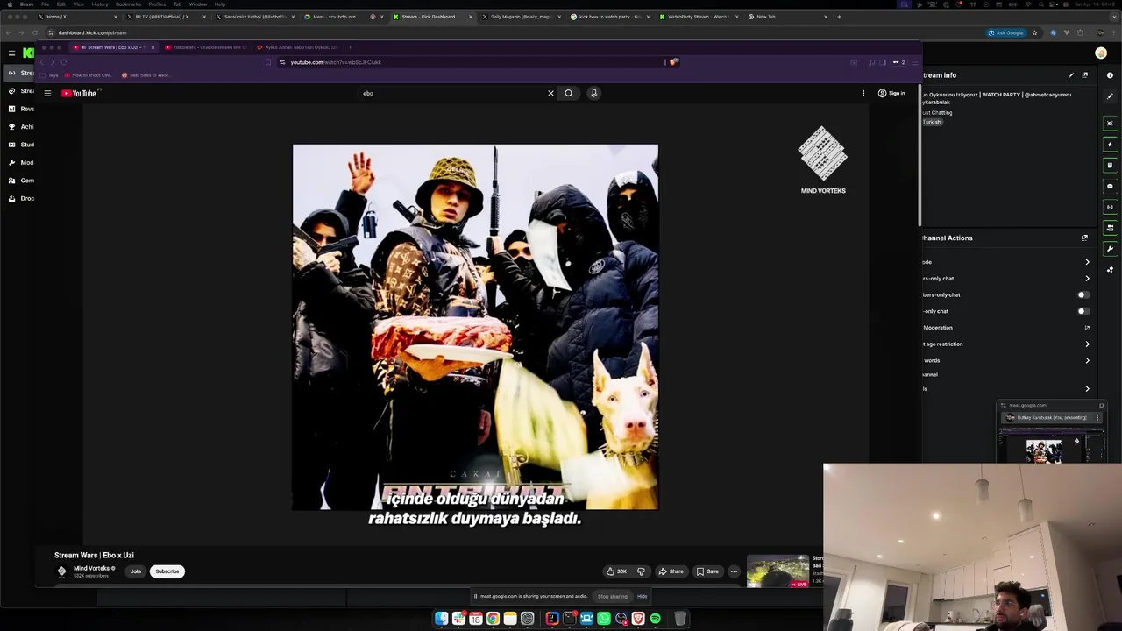Image resolution: width=1122 pixels, height=631 pixels.
Task: Bookmark Kick dashboard with star icon
Action: [1034, 32]
